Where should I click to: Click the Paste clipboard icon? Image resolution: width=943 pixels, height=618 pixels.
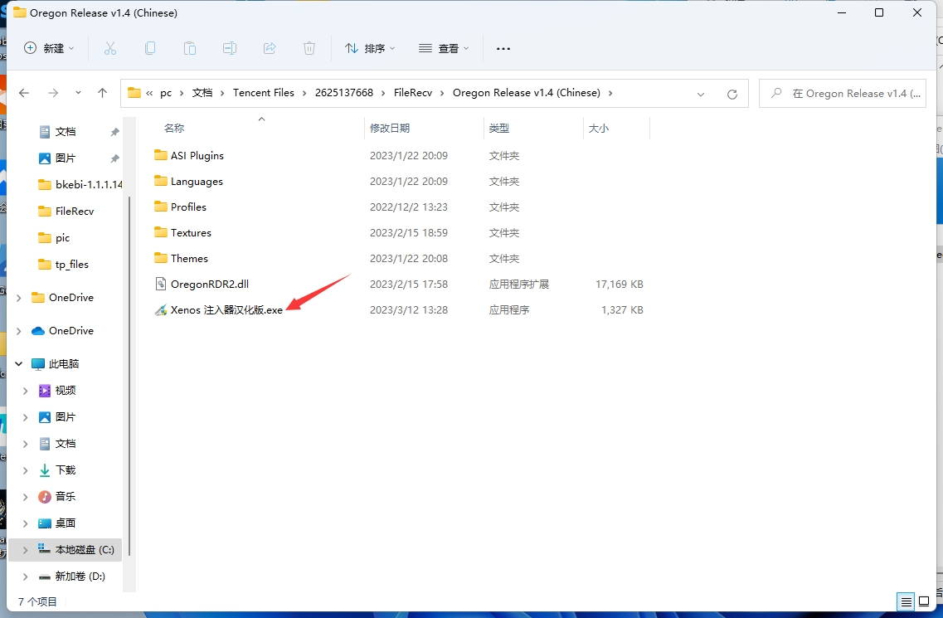point(190,49)
